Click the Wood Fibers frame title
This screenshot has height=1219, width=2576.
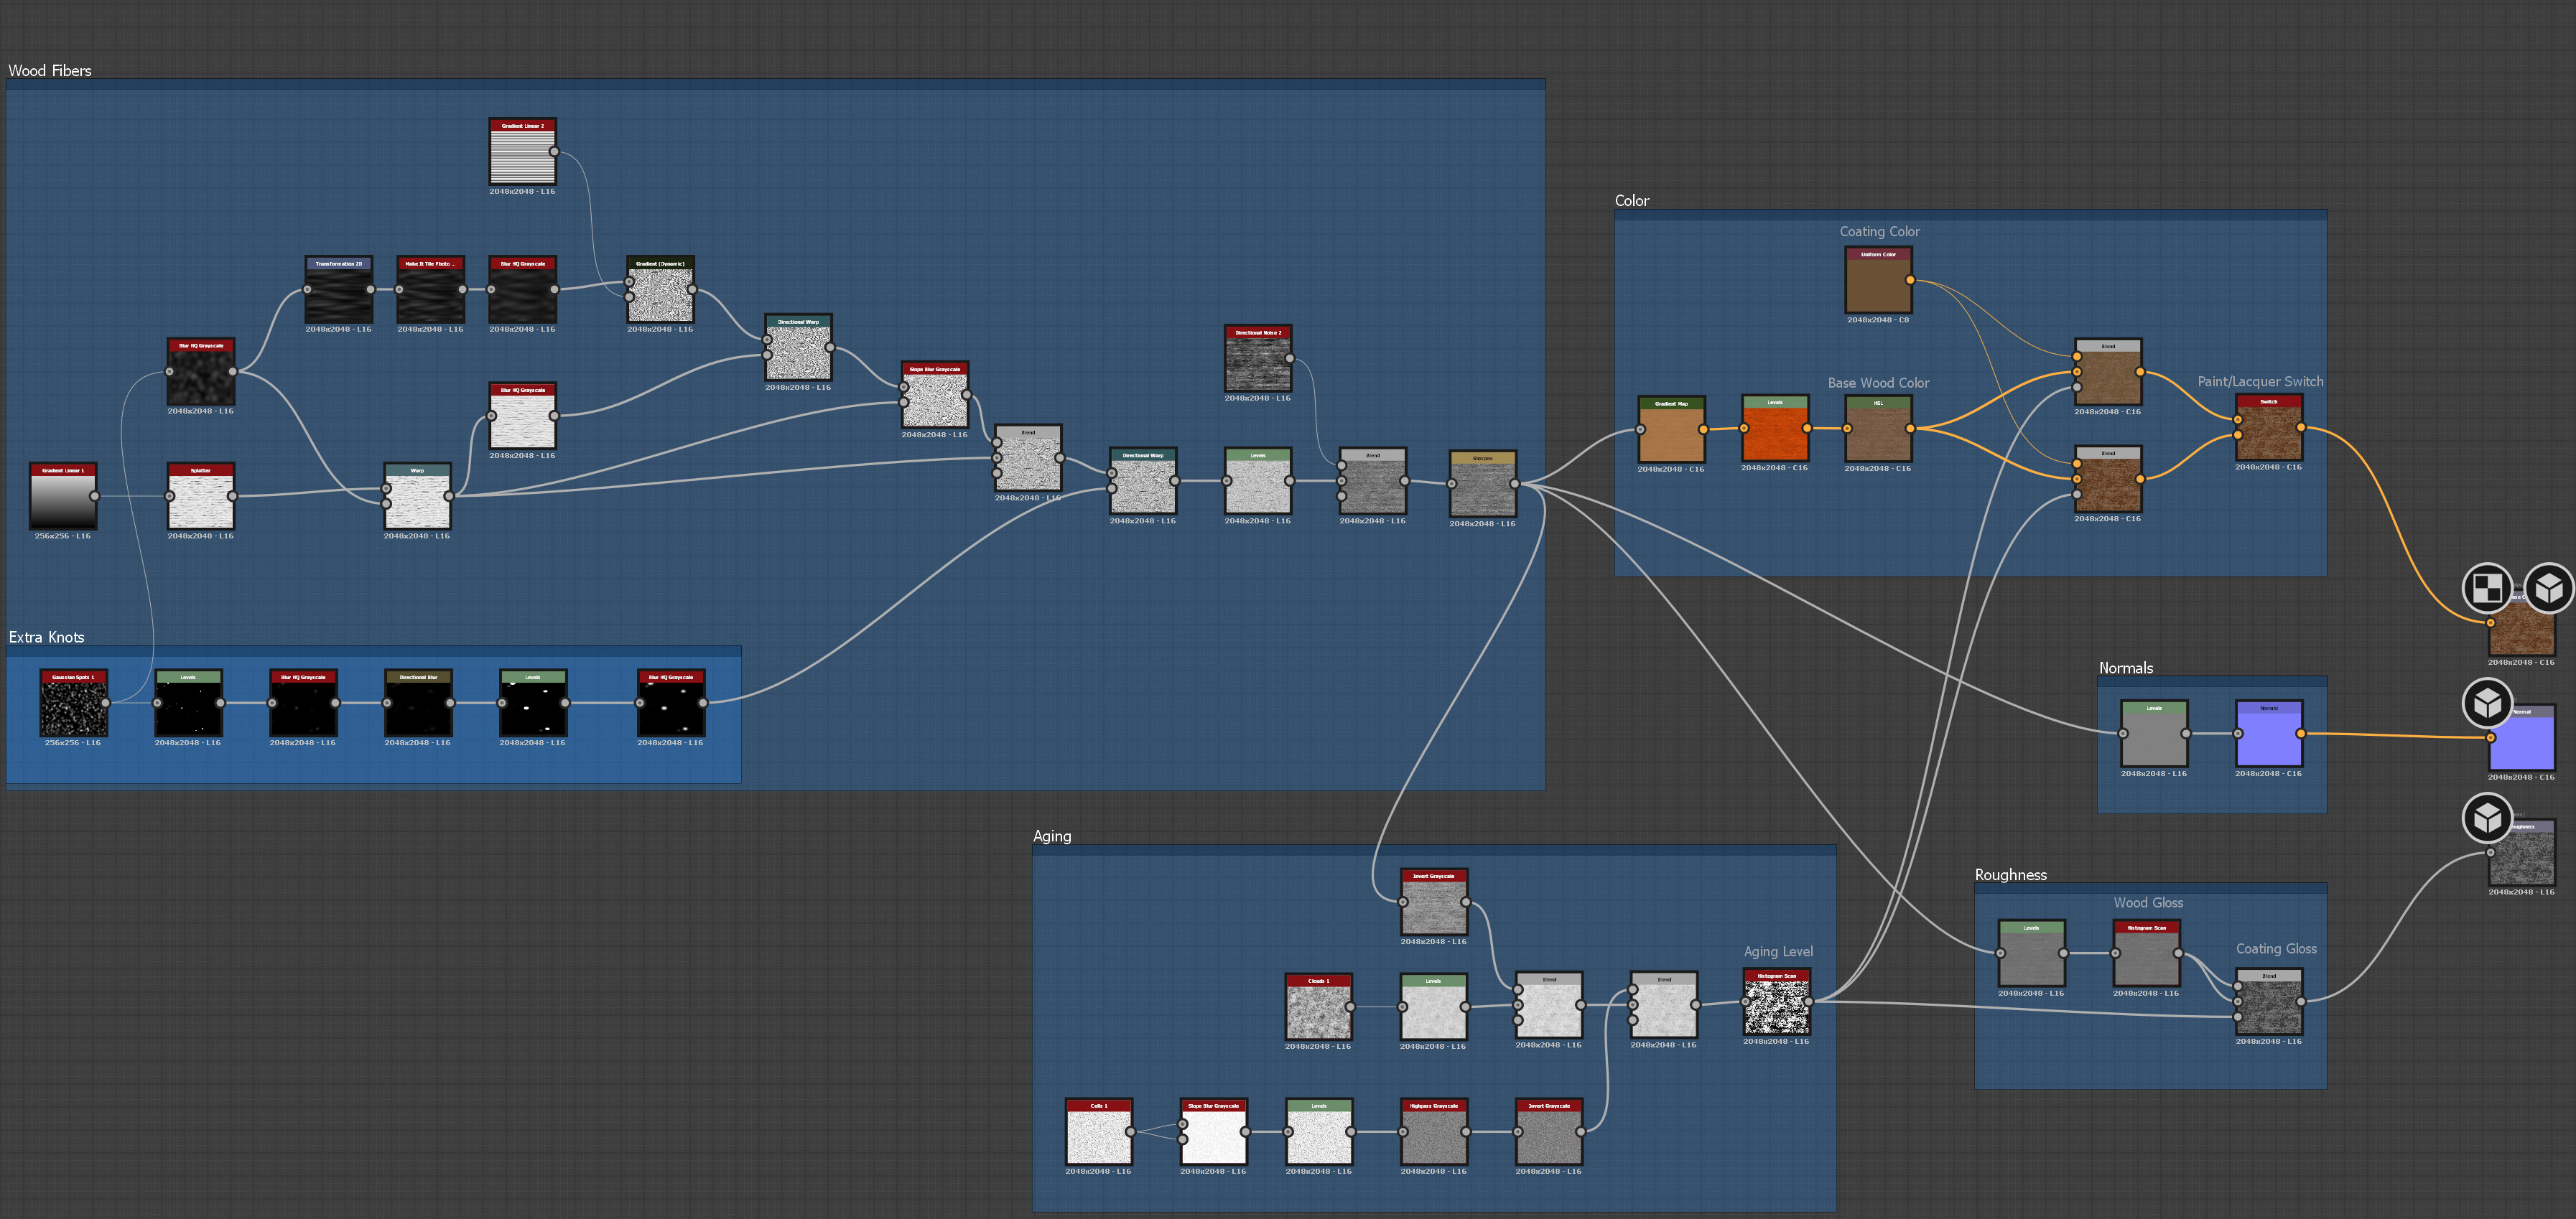pos(50,70)
